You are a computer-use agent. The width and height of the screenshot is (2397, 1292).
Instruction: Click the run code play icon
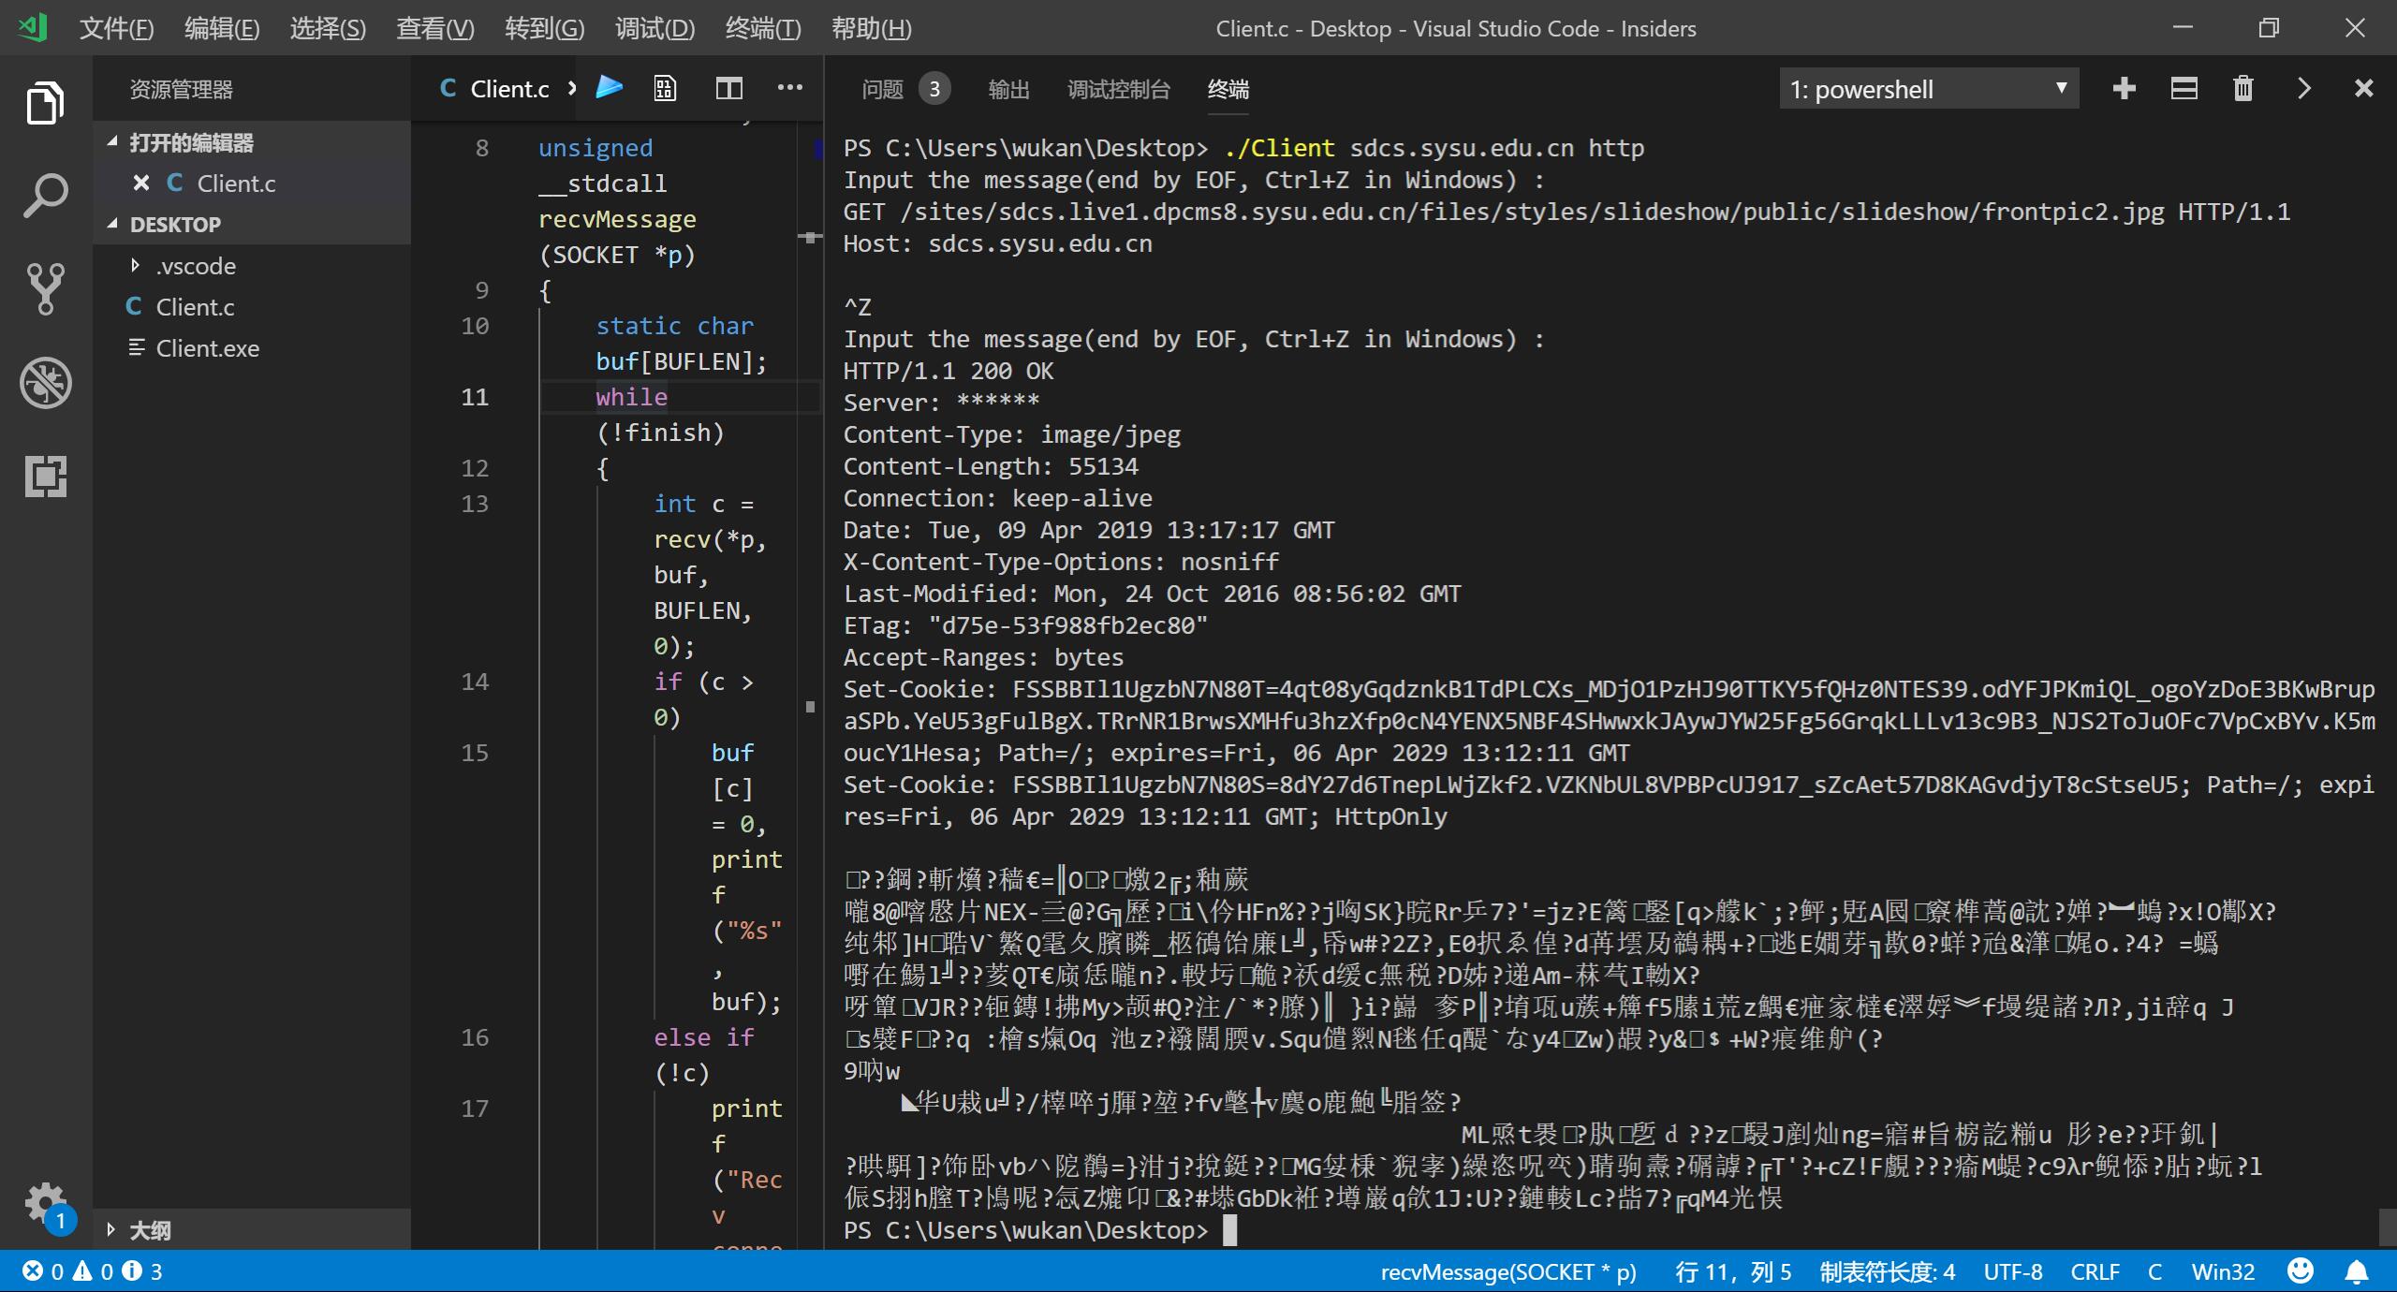[x=610, y=88]
